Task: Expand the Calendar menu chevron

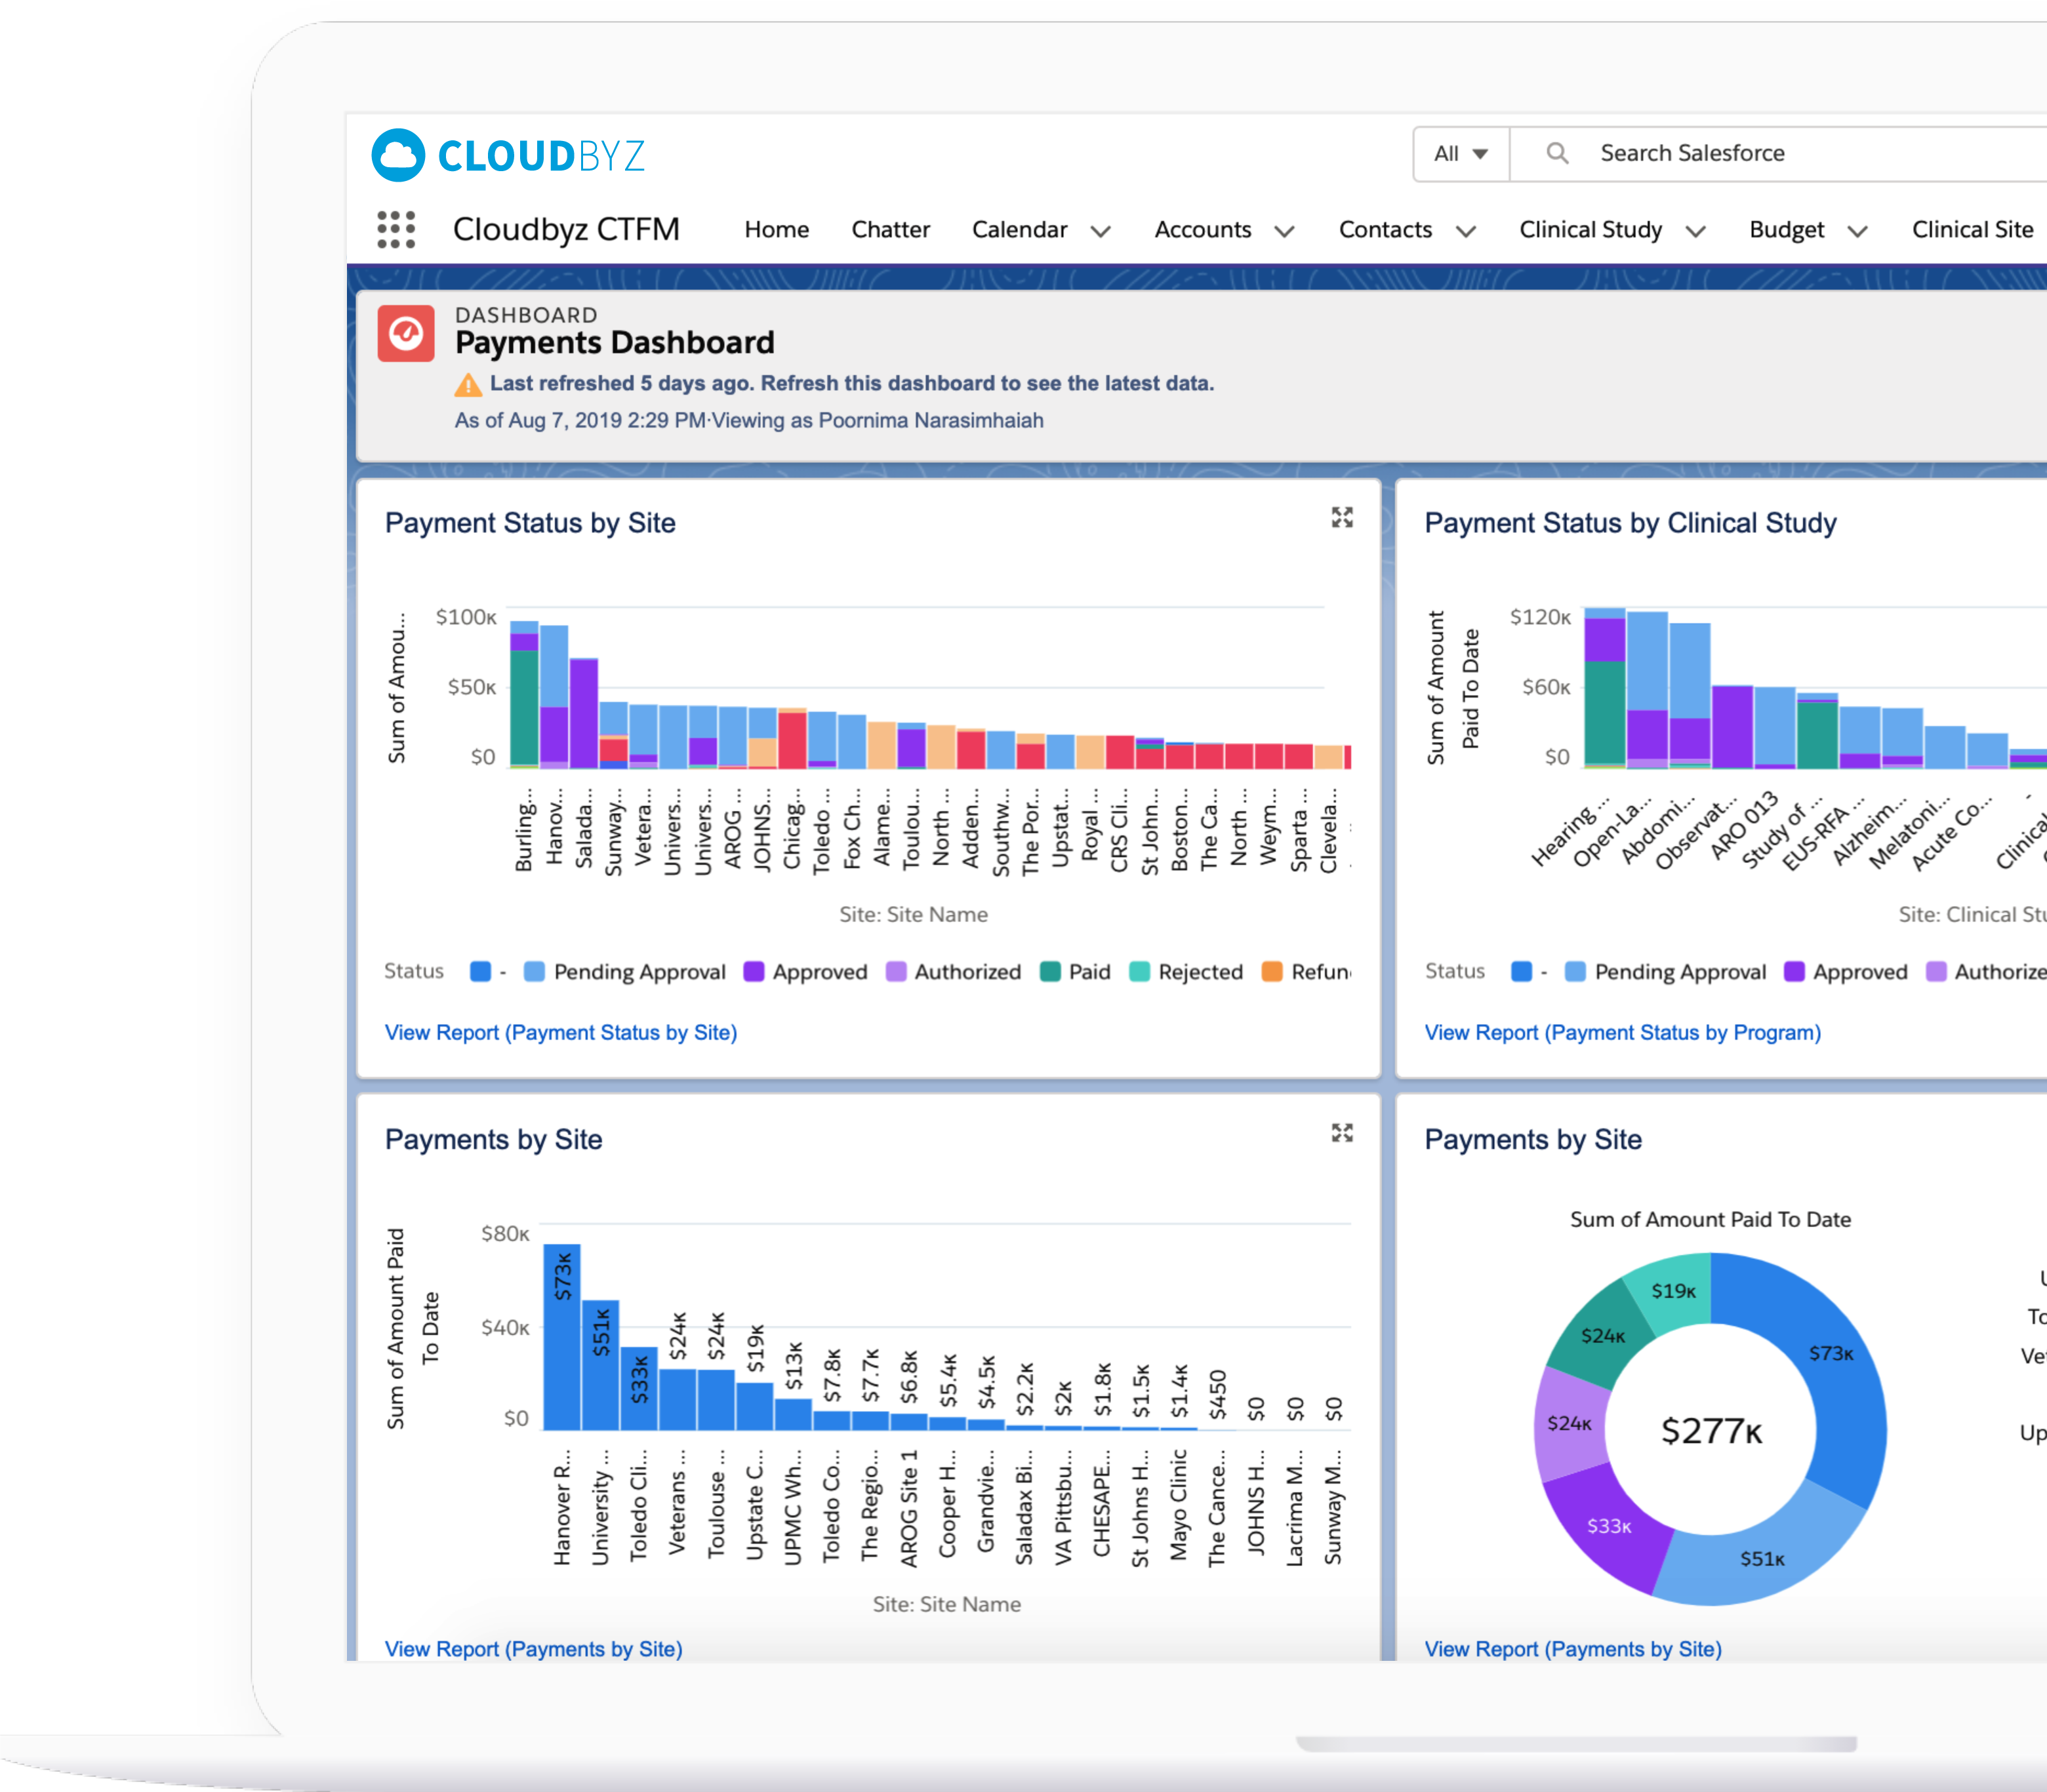Action: pos(1101,231)
